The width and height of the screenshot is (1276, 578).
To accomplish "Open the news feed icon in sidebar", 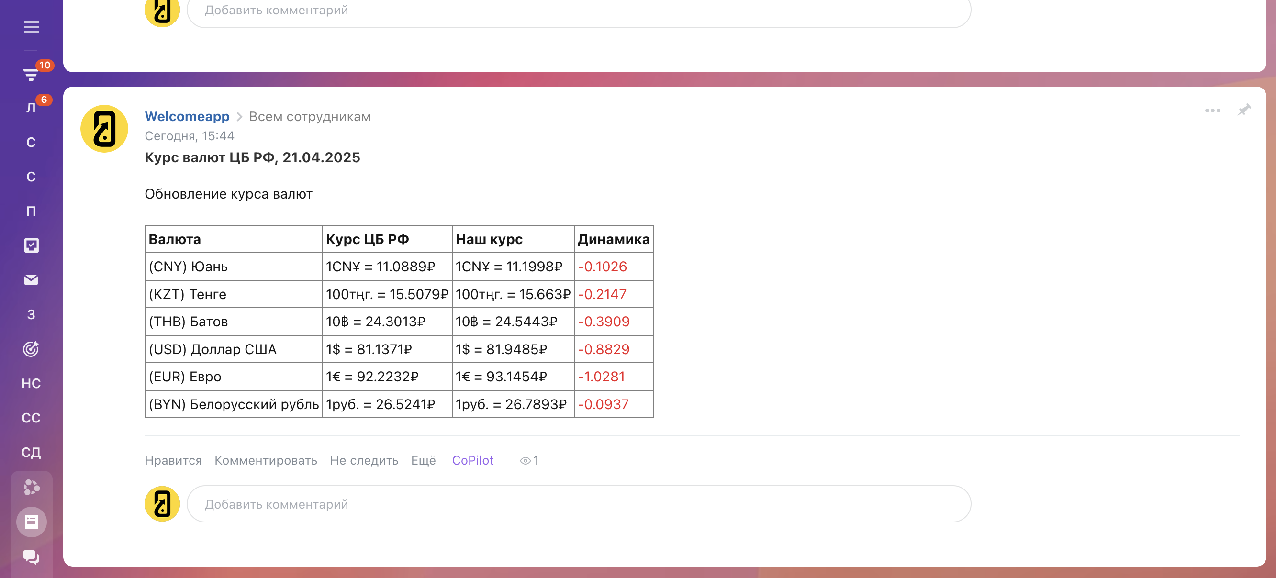I will (31, 522).
